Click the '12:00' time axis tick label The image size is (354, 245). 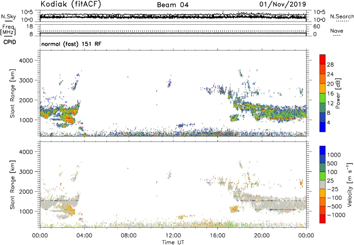pyautogui.click(x=173, y=236)
